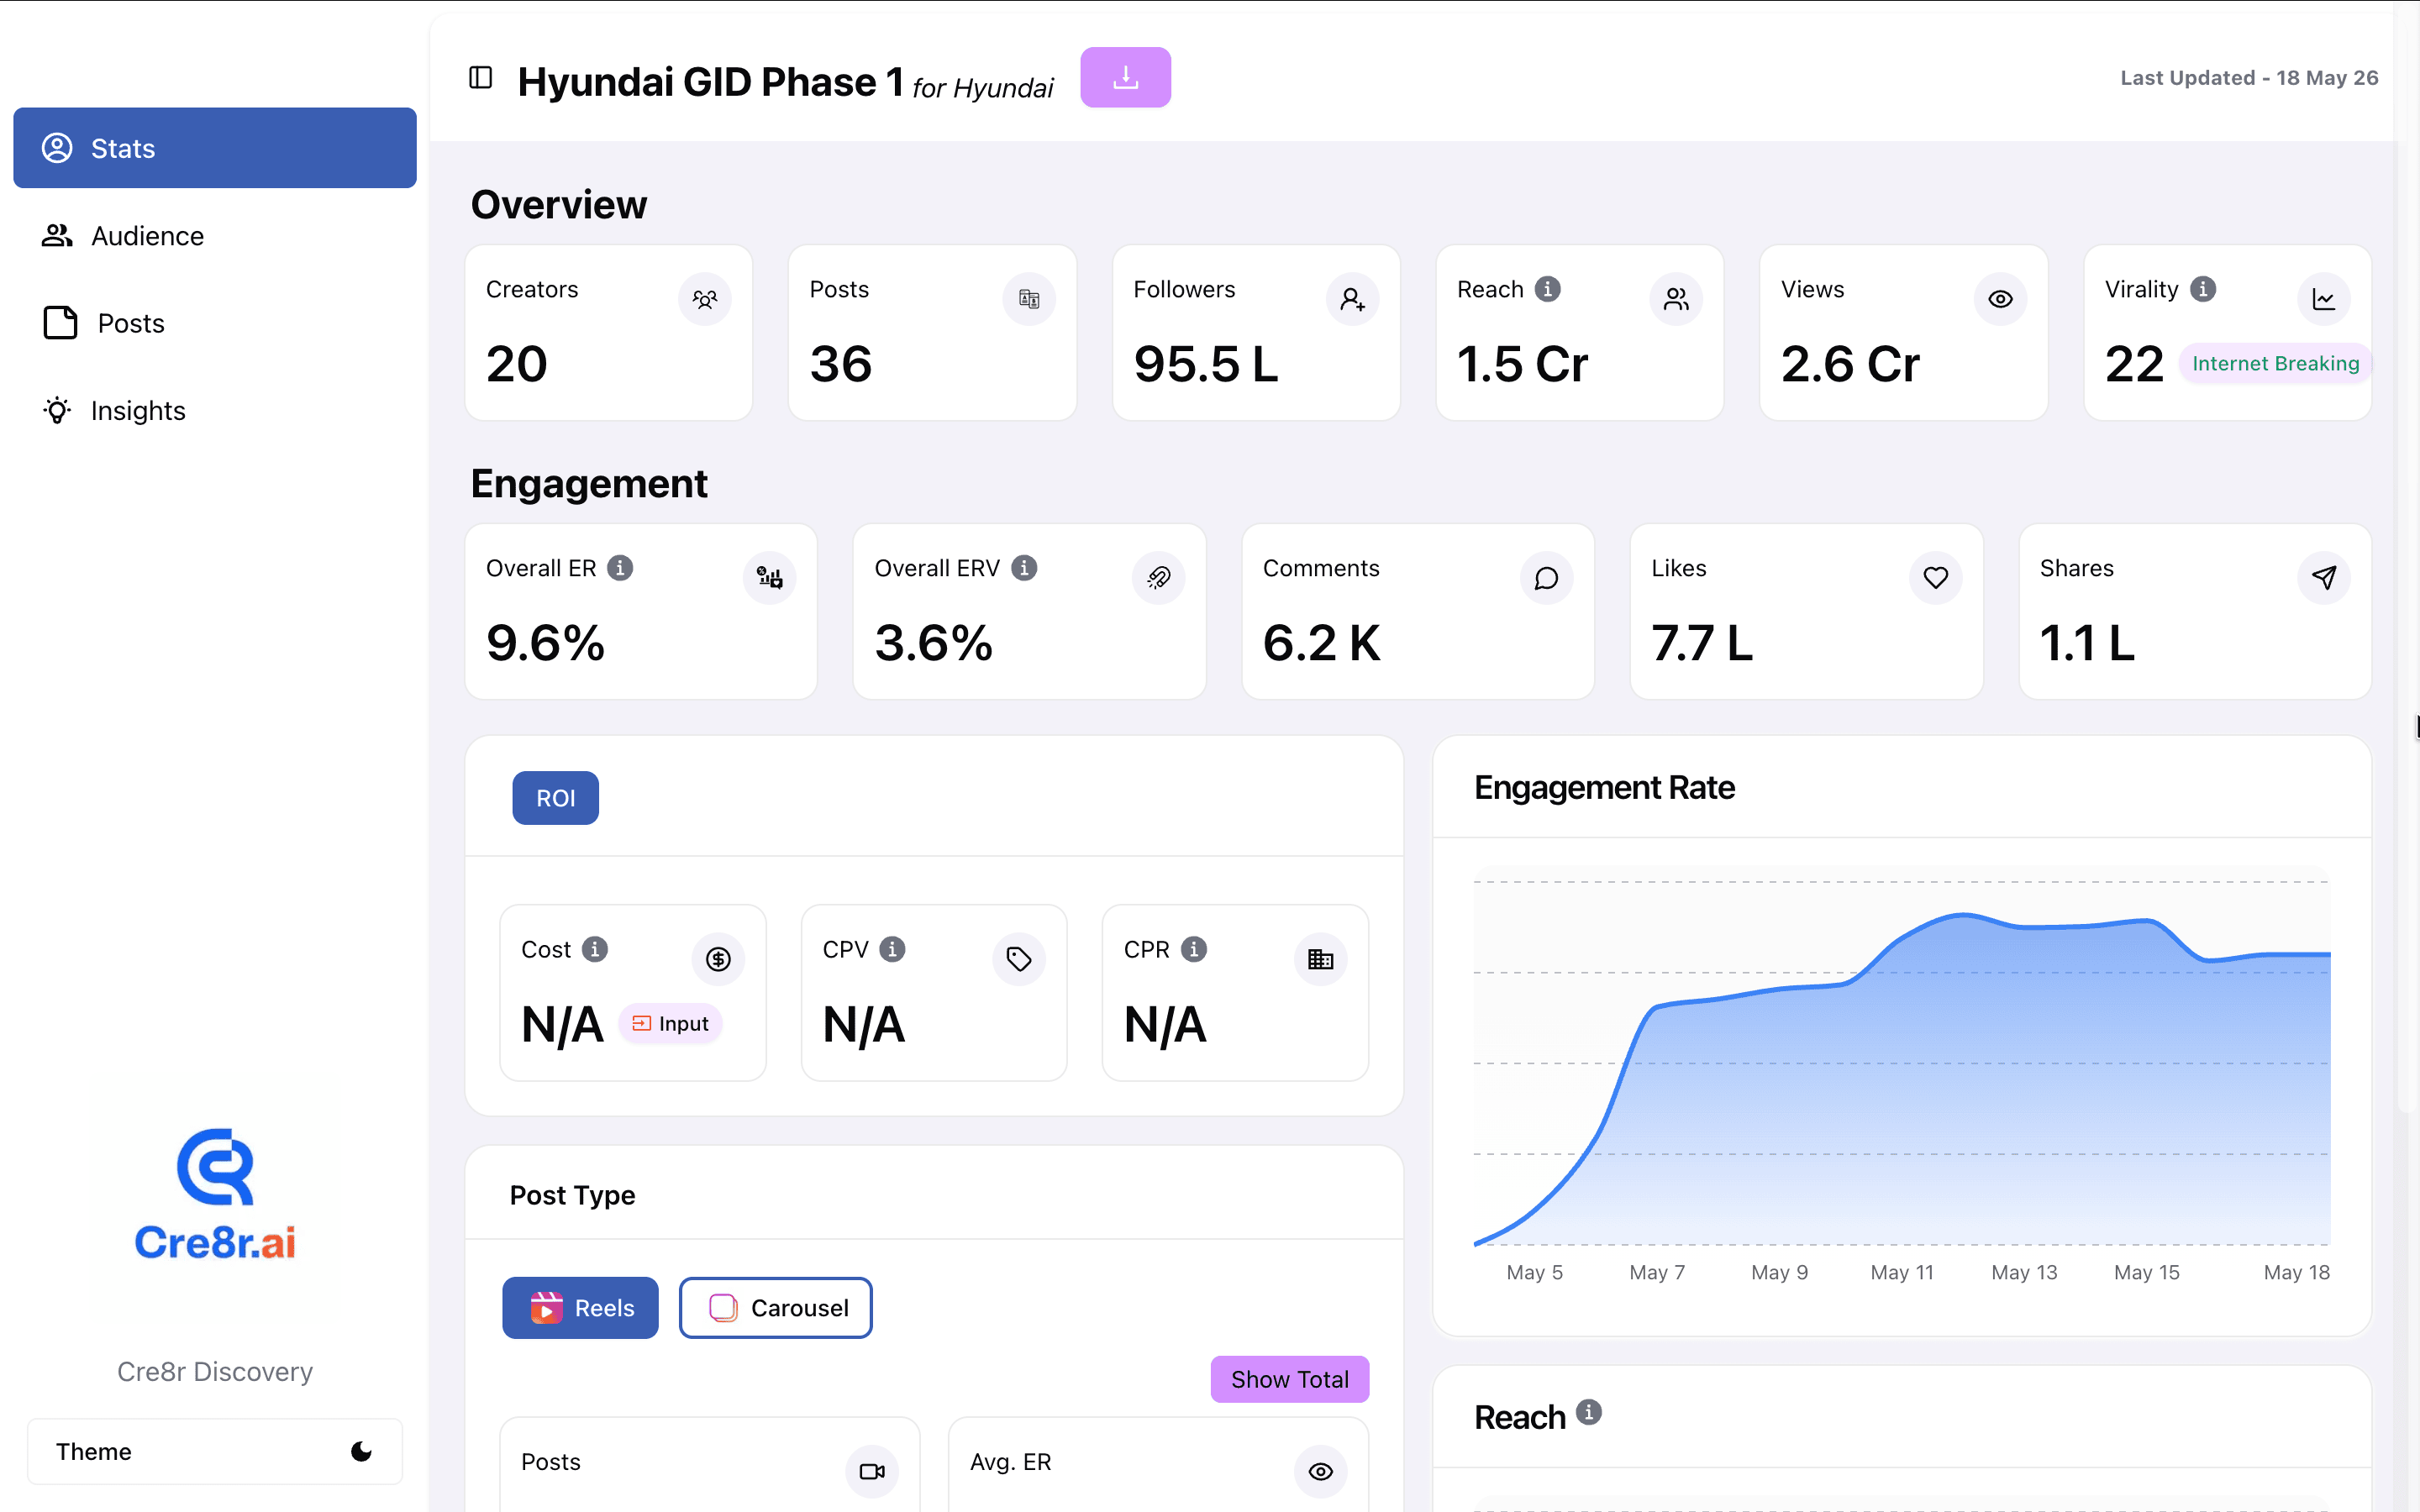Click the Views eye icon

click(x=2000, y=298)
